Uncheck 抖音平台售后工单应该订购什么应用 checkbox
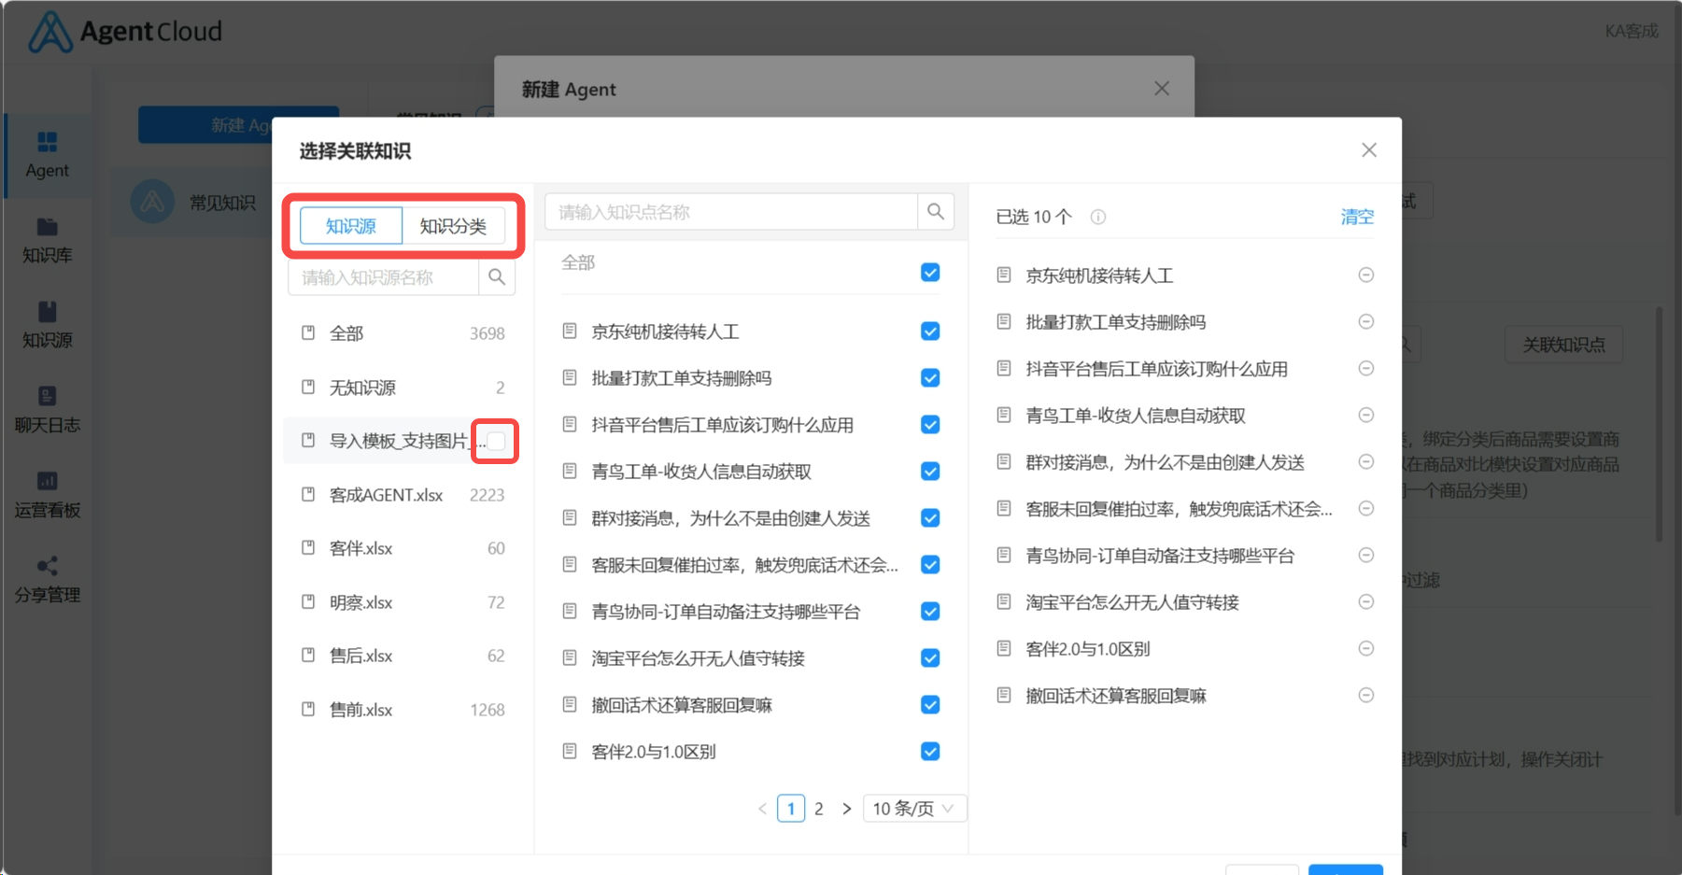 pyautogui.click(x=930, y=425)
